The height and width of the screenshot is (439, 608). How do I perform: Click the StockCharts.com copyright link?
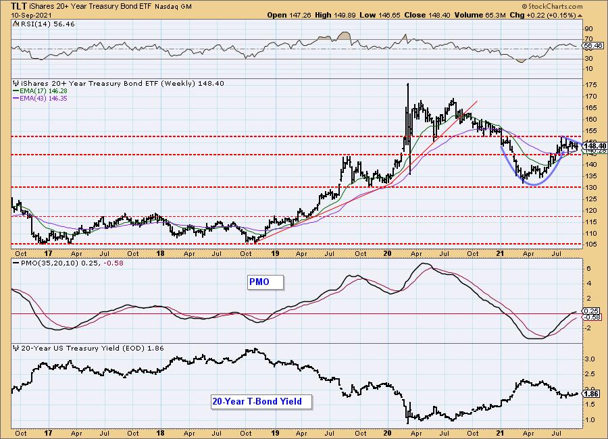552,7
